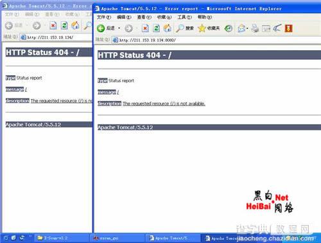Open Search (搜索) magnifier in front window

184,28
